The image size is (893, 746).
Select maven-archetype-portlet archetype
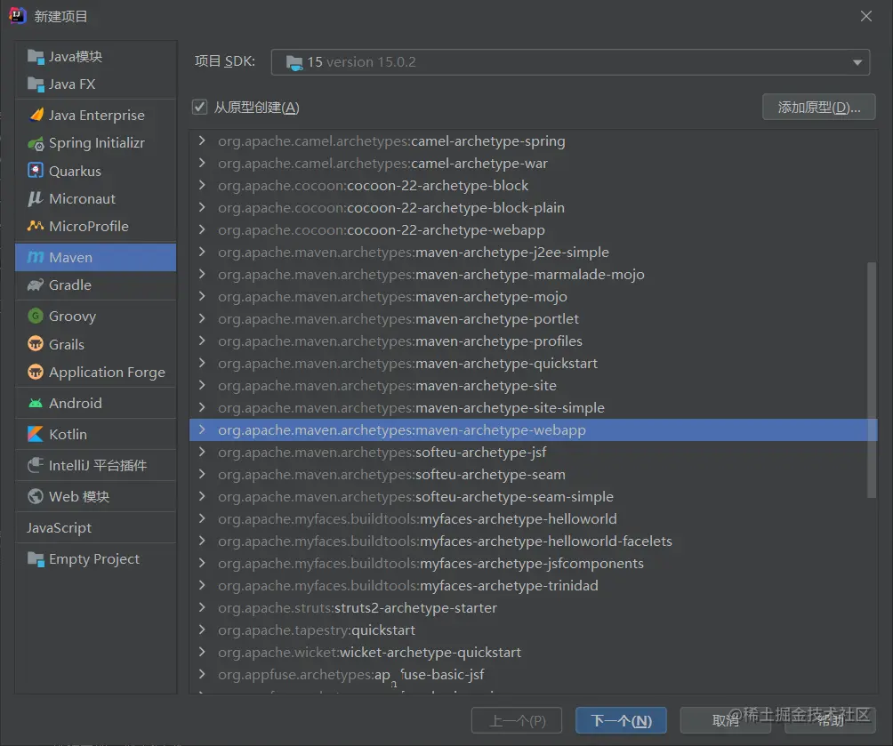pos(533,319)
